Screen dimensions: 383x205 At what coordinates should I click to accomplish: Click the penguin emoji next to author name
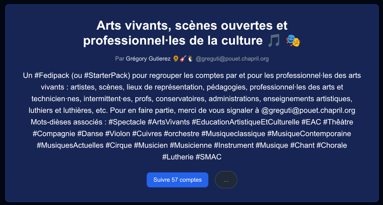(x=190, y=59)
